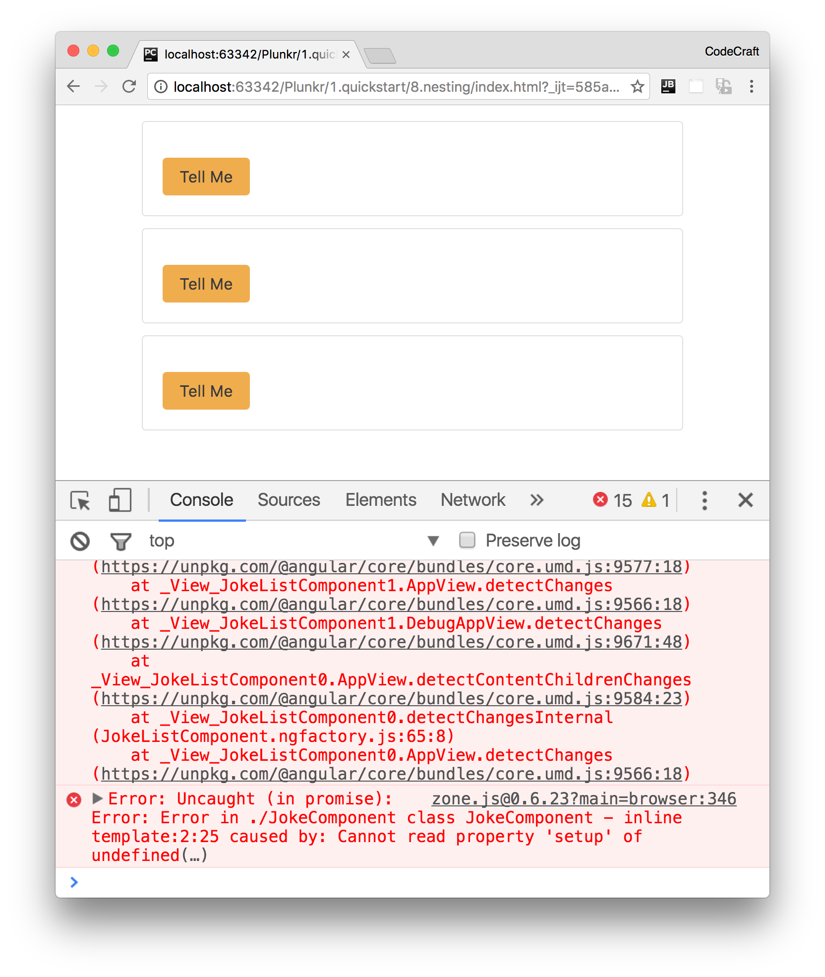The image size is (825, 977).
Task: Open Chrome's three-dot main menu
Action: point(752,86)
